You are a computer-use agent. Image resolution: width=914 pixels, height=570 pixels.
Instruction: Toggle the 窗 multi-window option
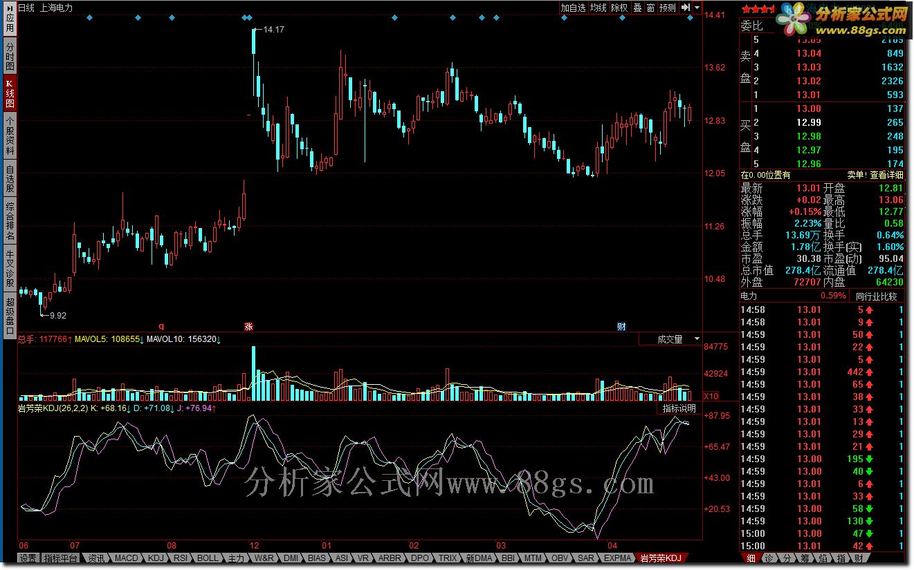[x=650, y=8]
